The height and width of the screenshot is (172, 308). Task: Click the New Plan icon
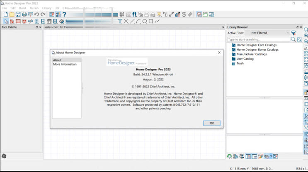point(5,15)
